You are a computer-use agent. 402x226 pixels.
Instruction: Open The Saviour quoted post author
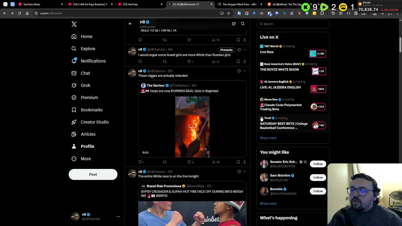tap(155, 85)
